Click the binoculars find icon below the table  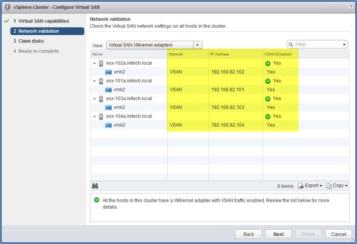click(x=95, y=186)
